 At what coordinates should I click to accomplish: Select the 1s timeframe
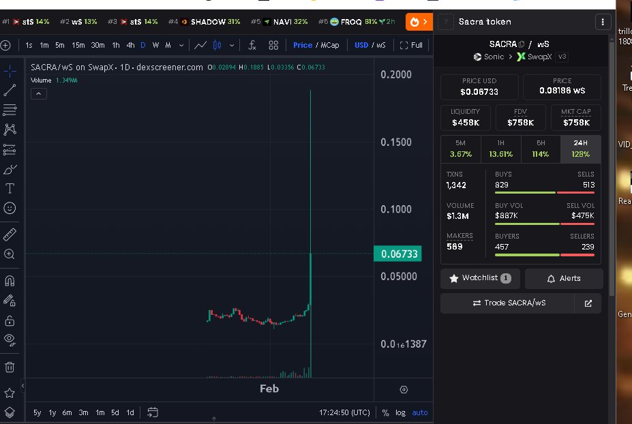click(x=29, y=45)
